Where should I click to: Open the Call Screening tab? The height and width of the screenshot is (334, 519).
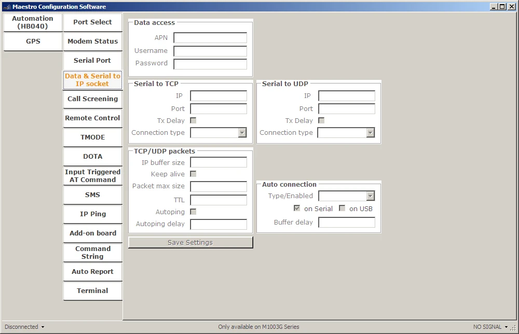coord(92,99)
